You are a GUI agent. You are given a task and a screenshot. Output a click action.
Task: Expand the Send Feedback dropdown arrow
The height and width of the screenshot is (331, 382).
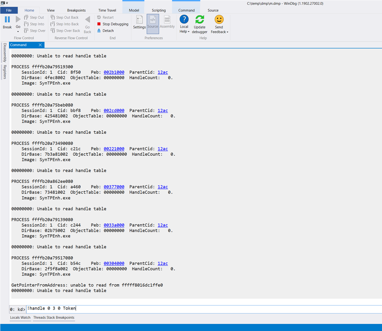(x=227, y=32)
